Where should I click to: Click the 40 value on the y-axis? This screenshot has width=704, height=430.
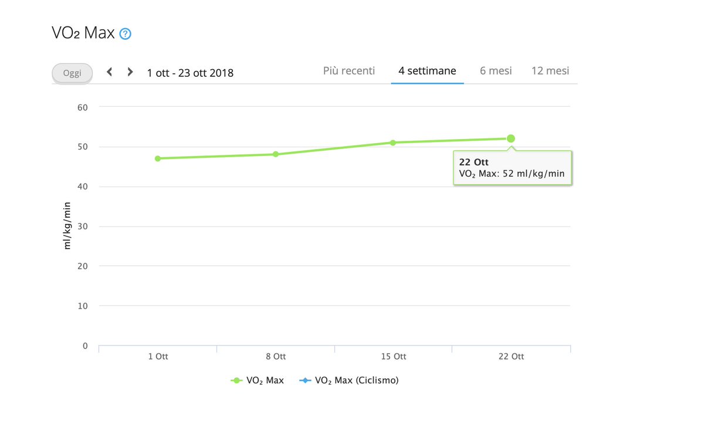[82, 187]
